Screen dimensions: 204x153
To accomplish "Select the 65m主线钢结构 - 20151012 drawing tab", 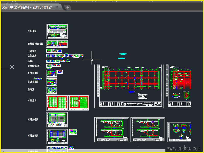I will tap(27, 7).
